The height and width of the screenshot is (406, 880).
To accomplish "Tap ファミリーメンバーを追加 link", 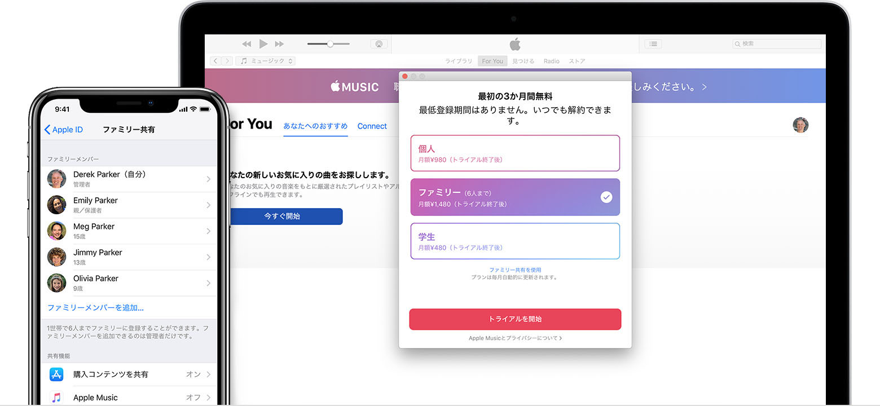I will [95, 308].
